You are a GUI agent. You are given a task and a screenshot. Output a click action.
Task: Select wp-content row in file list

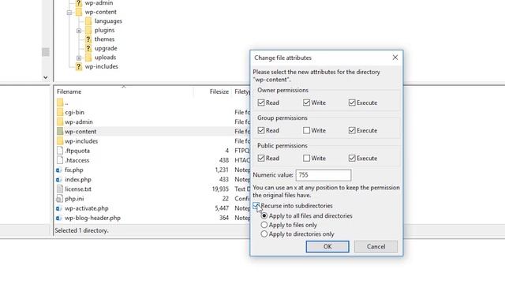point(152,132)
